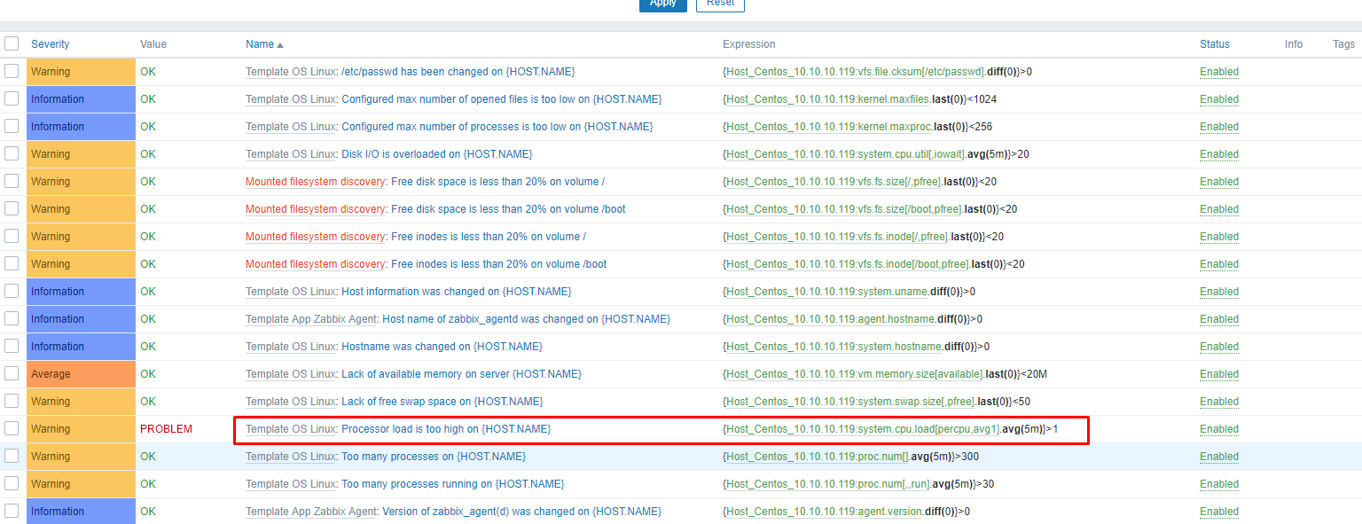This screenshot has width=1362, height=524.
Task: Check the box for /etc/passwd changed trigger
Action: point(12,71)
